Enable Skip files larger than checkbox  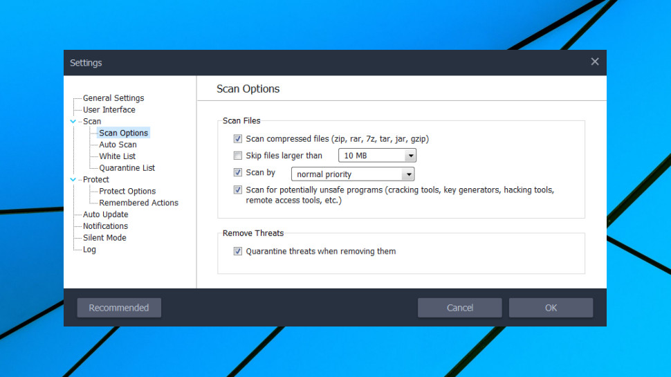pos(237,156)
